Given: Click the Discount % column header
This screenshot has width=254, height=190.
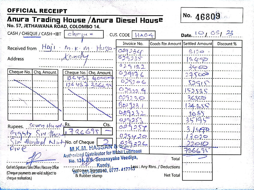Looking at the screenshot, I should pos(227,44).
